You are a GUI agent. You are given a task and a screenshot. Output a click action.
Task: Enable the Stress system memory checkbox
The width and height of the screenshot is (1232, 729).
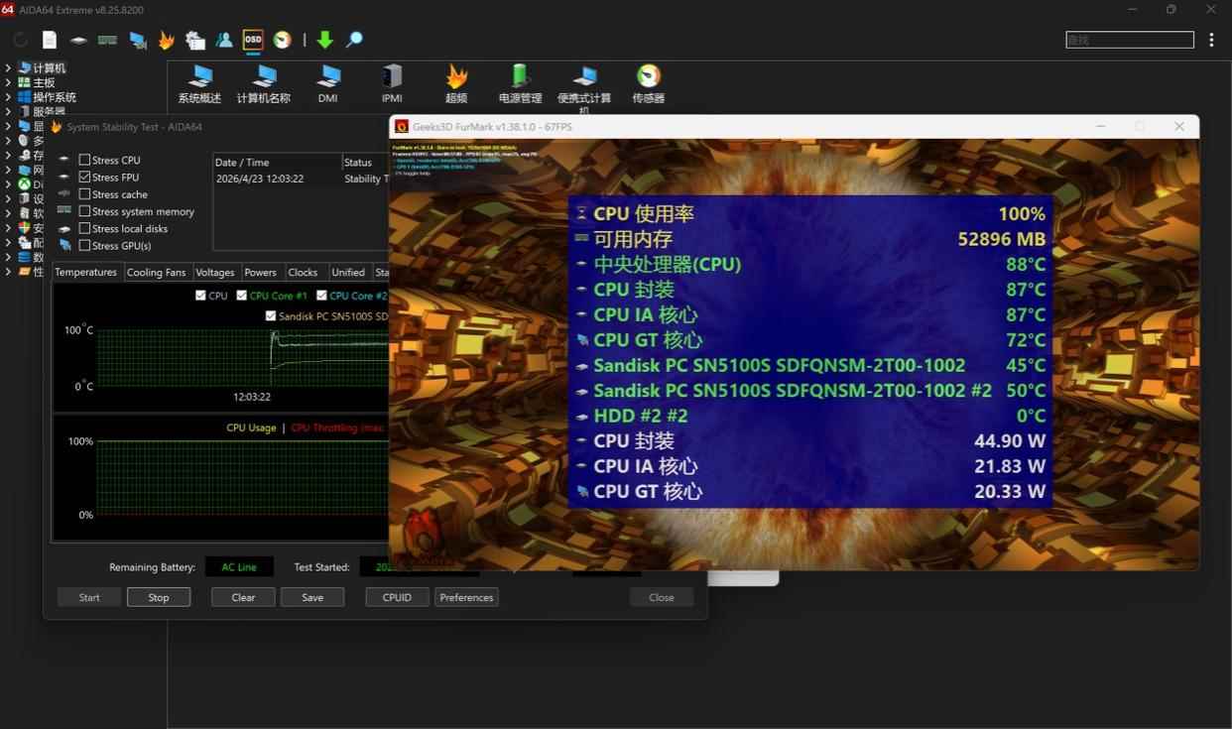tap(84, 211)
